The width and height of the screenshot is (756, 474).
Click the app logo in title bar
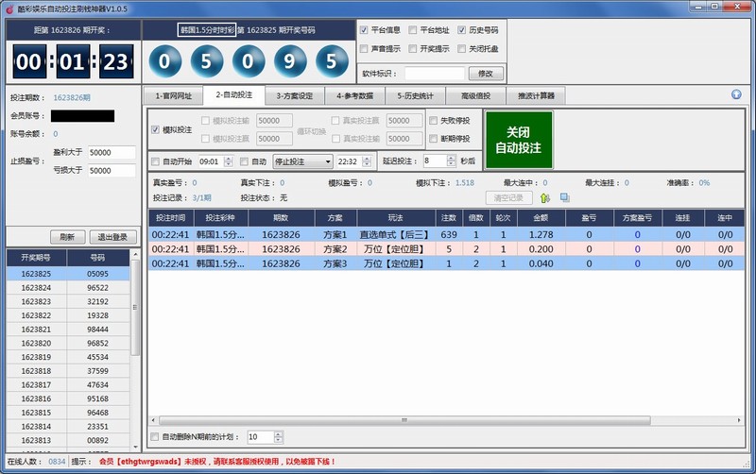[x=7, y=8]
